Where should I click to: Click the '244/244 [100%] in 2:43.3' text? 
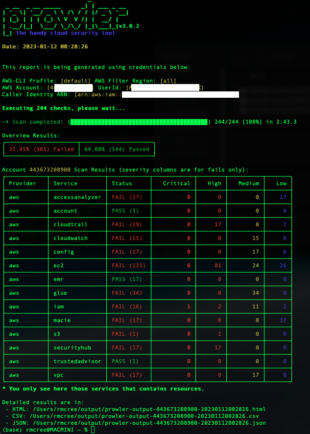(255, 122)
